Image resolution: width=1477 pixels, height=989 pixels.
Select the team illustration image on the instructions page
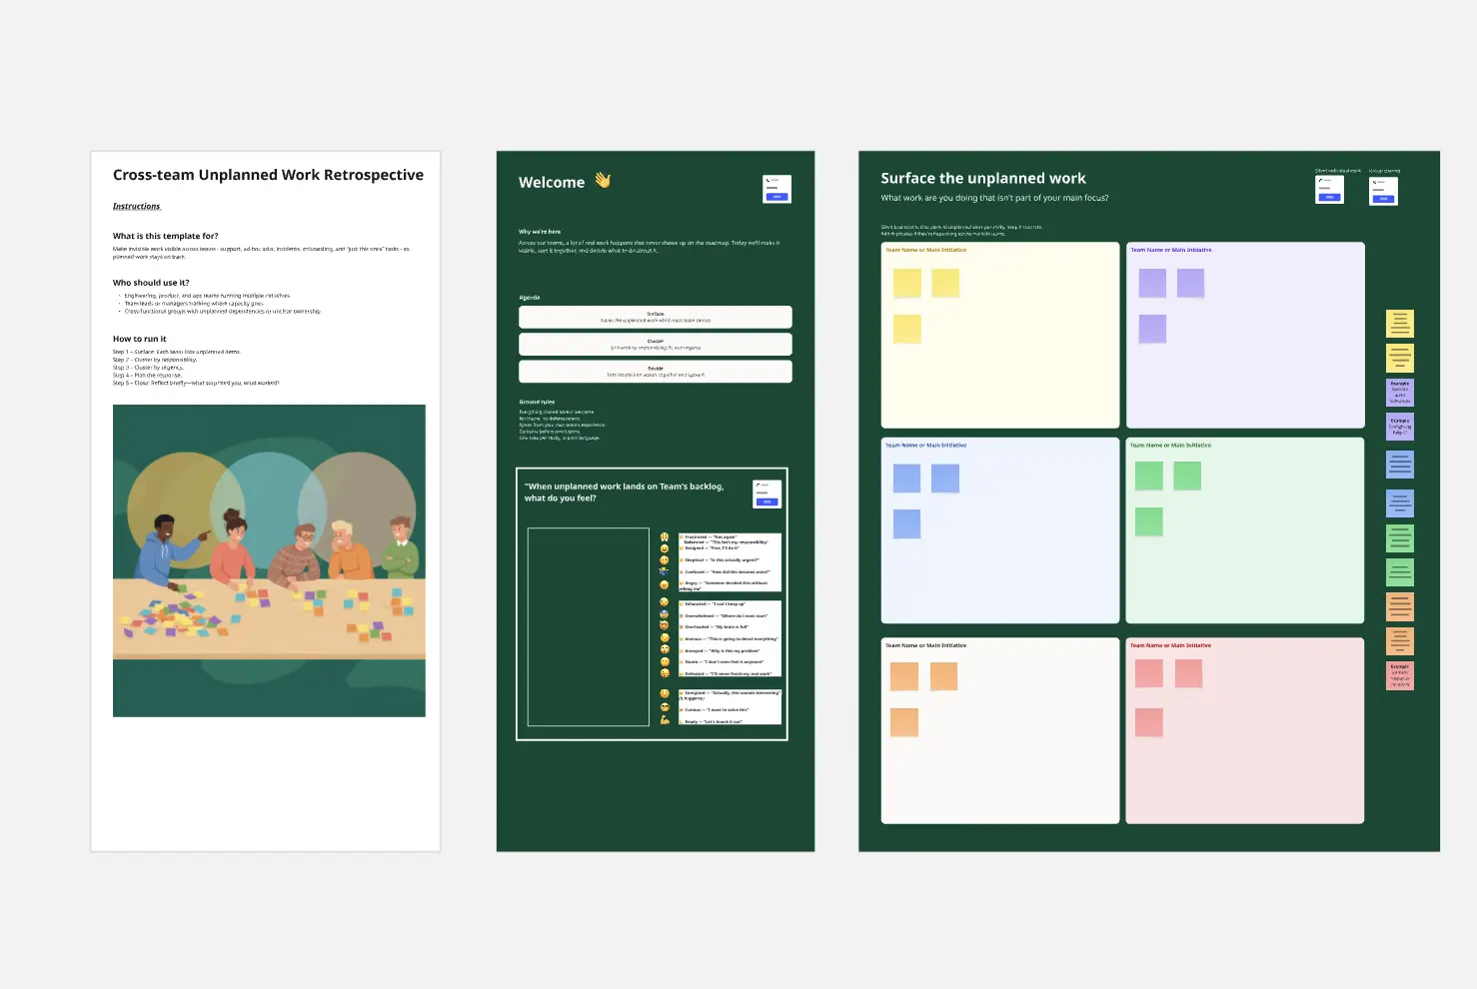pyautogui.click(x=269, y=560)
